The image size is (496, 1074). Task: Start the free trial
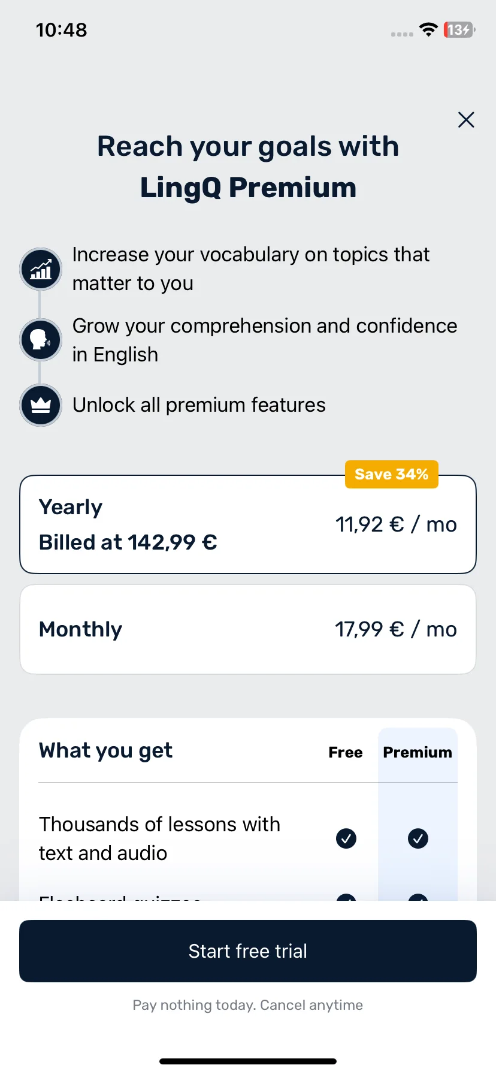point(248,951)
